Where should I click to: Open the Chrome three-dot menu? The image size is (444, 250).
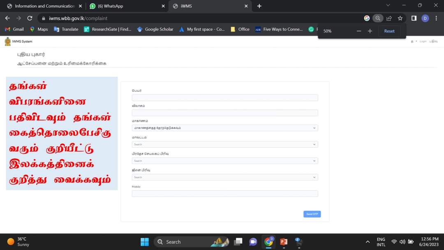[x=436, y=18]
